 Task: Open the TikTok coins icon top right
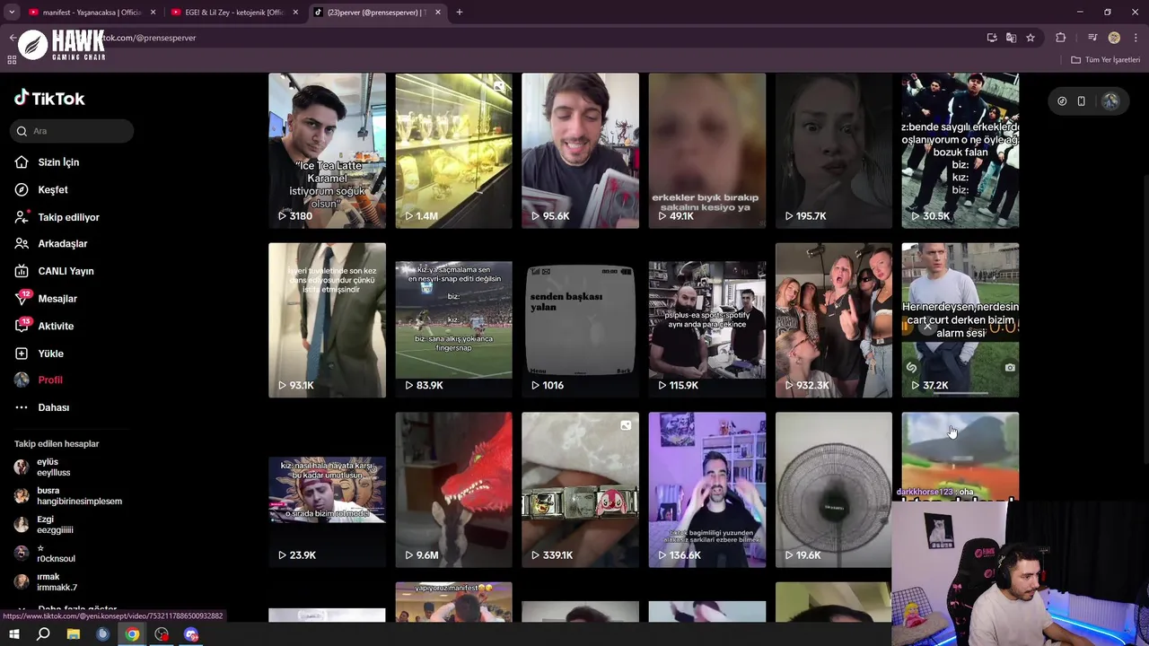1062,101
